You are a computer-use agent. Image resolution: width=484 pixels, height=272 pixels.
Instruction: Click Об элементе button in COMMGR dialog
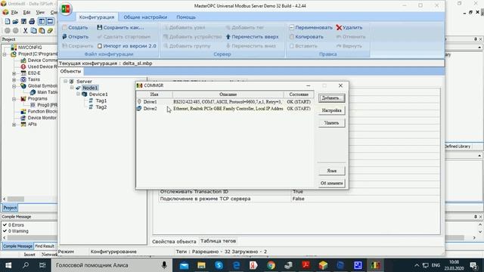pos(331,183)
